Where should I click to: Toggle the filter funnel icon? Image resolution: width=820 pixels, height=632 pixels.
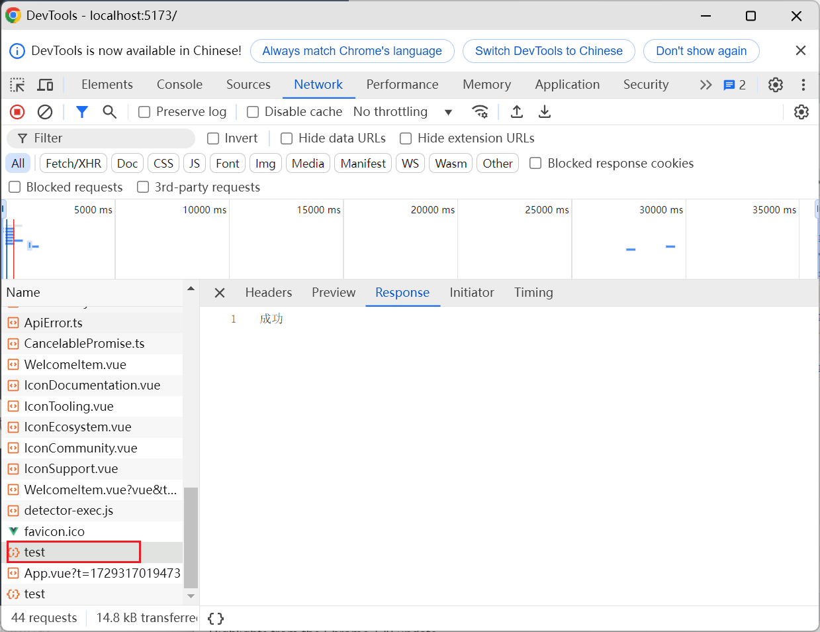tap(82, 112)
